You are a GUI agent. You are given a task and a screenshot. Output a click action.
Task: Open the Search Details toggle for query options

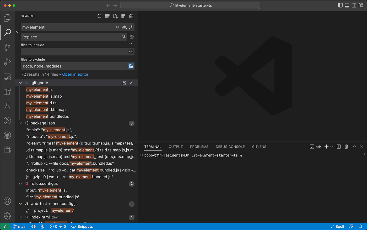tap(131, 43)
